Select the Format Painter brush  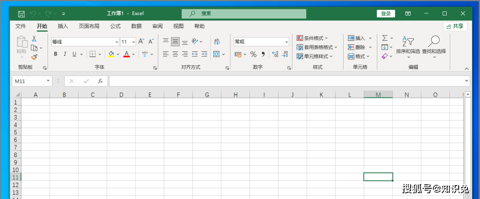click(34, 57)
